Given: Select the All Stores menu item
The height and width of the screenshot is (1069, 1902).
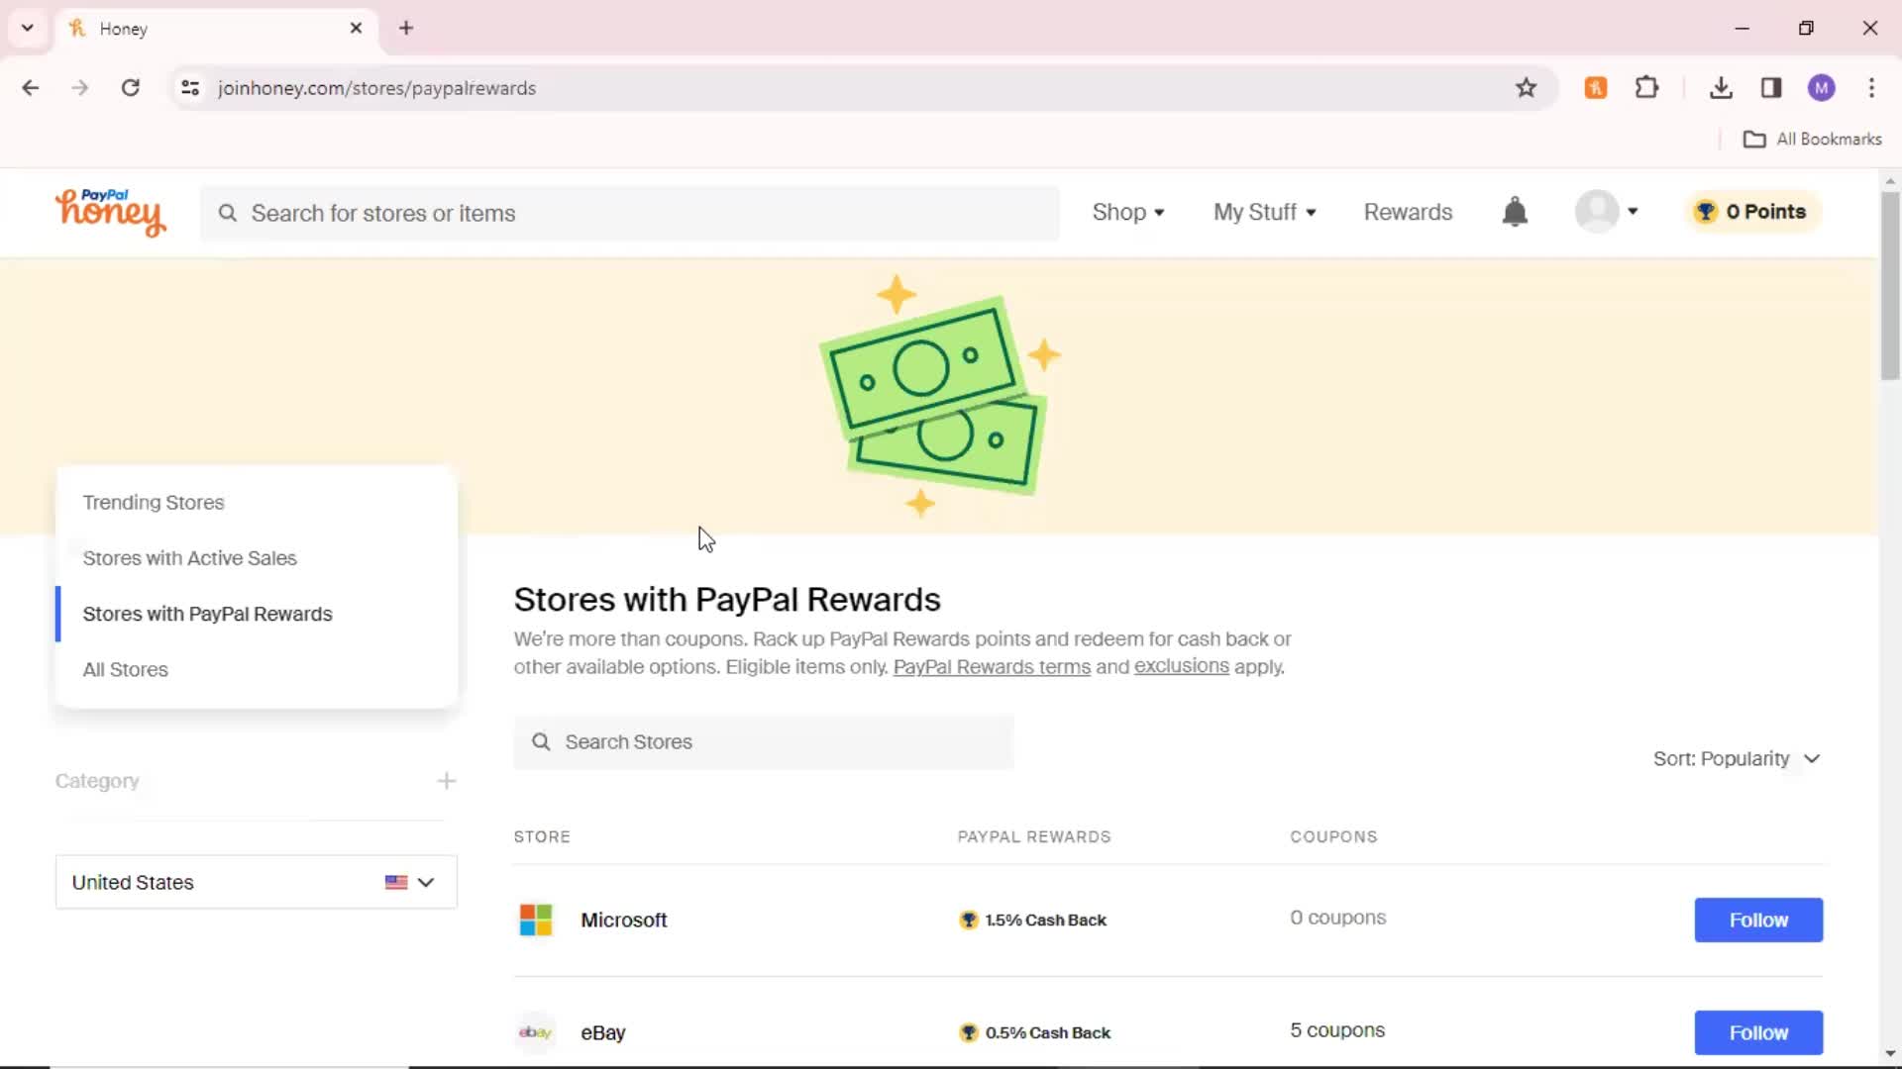Looking at the screenshot, I should pos(126,668).
